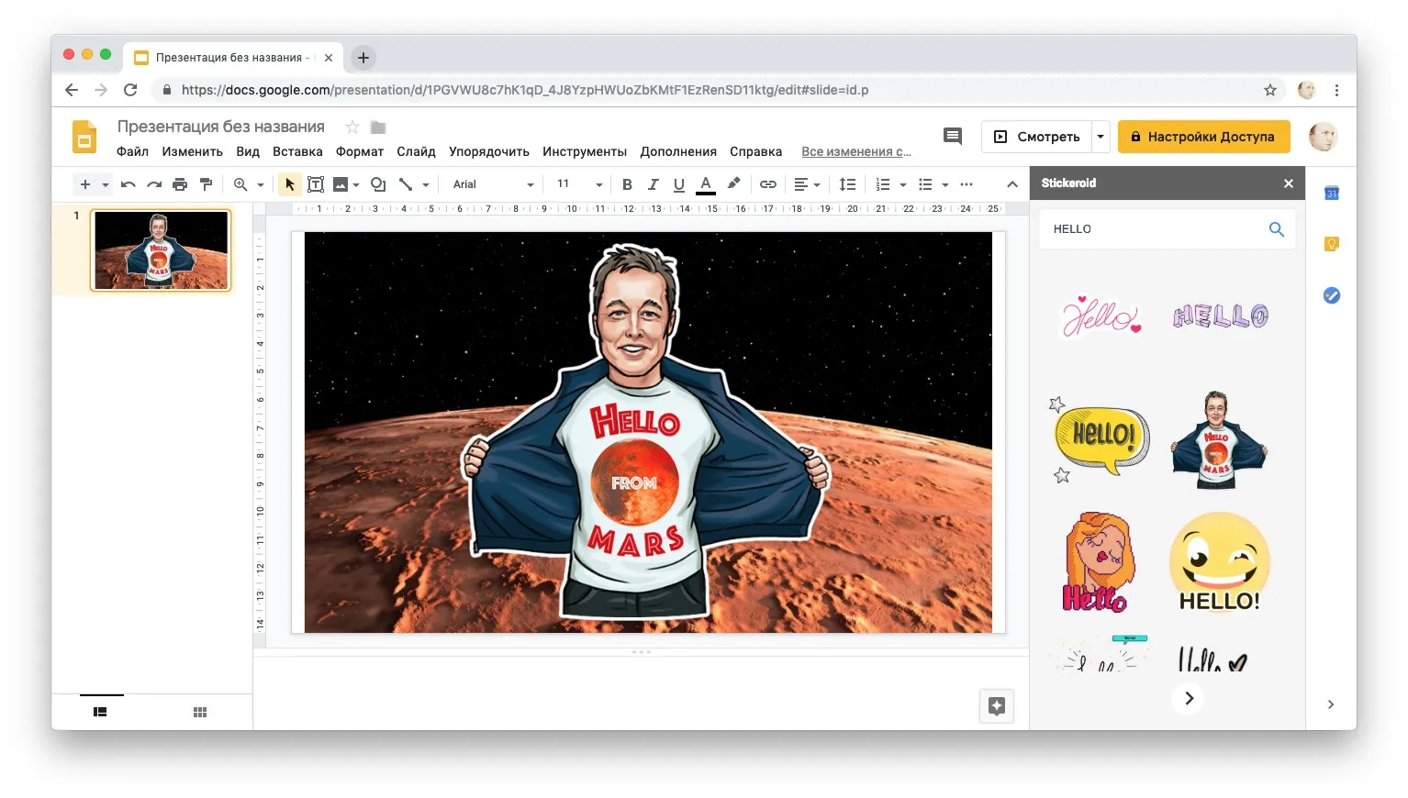Select the paint format tool
This screenshot has height=798, width=1408.
(206, 184)
